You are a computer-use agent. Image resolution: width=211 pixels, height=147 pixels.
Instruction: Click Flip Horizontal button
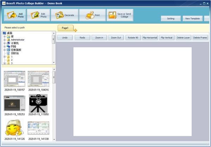click(150, 38)
